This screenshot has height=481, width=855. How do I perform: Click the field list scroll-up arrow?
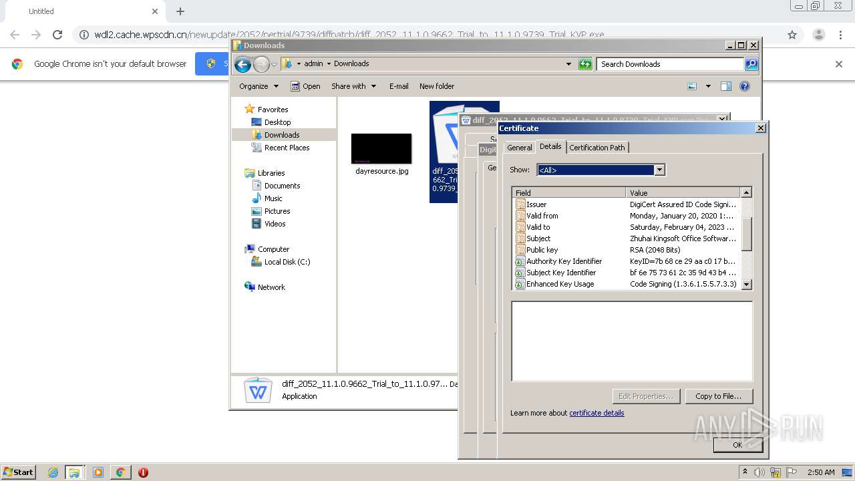coord(747,192)
